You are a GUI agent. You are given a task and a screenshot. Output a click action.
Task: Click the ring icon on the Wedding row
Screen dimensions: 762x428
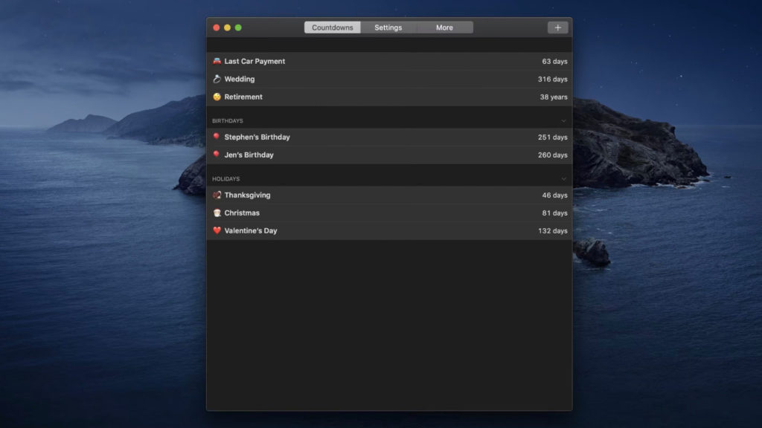pyautogui.click(x=216, y=79)
